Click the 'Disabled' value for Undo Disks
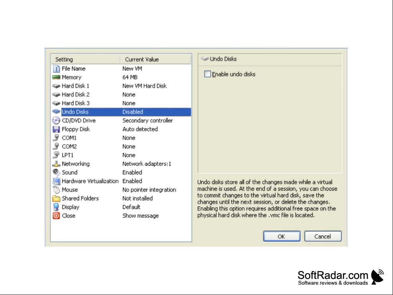The height and width of the screenshot is (295, 393). (x=133, y=112)
